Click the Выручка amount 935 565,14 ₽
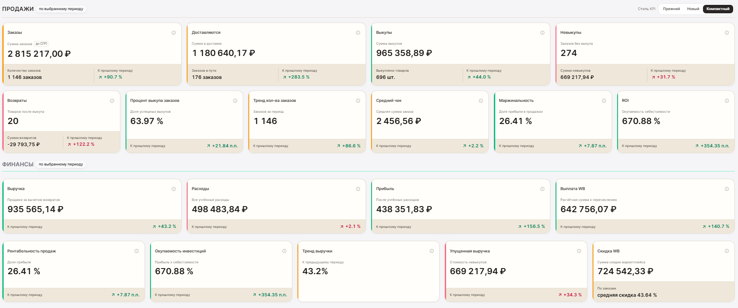 pos(35,209)
